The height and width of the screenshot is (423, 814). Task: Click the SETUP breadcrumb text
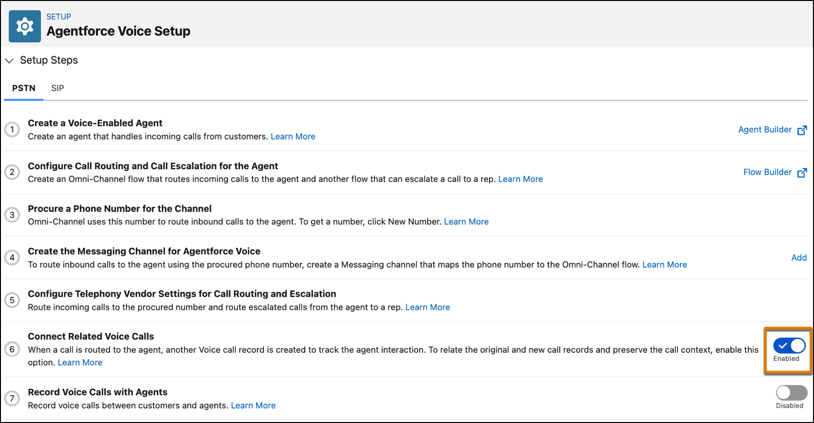tap(58, 17)
